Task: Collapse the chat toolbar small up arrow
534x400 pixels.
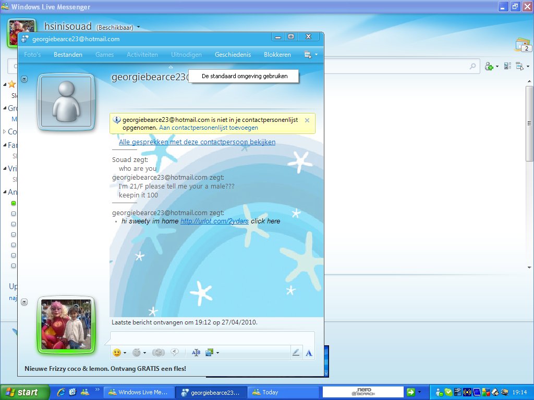Action: (x=171, y=67)
